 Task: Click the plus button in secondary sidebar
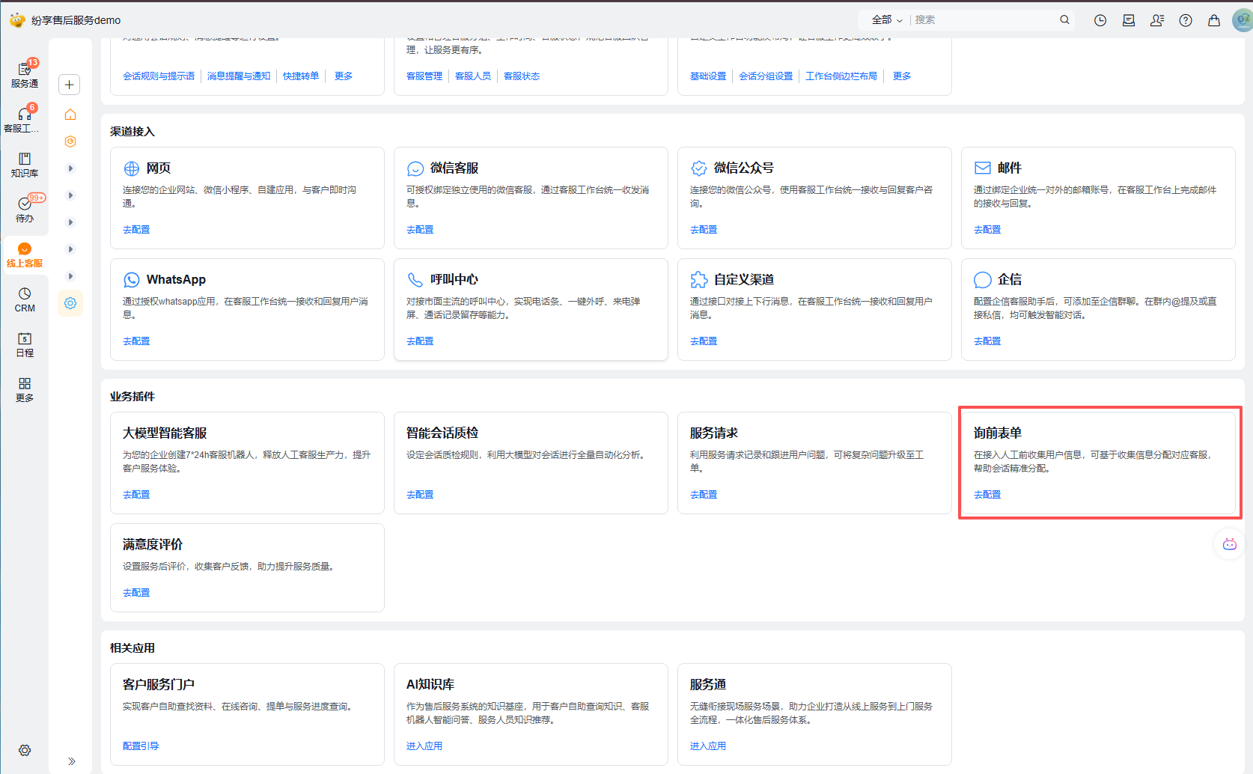click(x=70, y=85)
